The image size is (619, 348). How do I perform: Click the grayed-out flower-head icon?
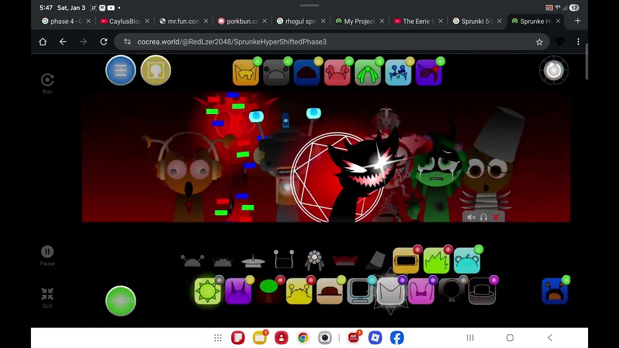[314, 260]
